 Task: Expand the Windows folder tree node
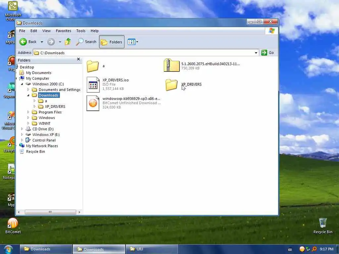[x=28, y=117]
